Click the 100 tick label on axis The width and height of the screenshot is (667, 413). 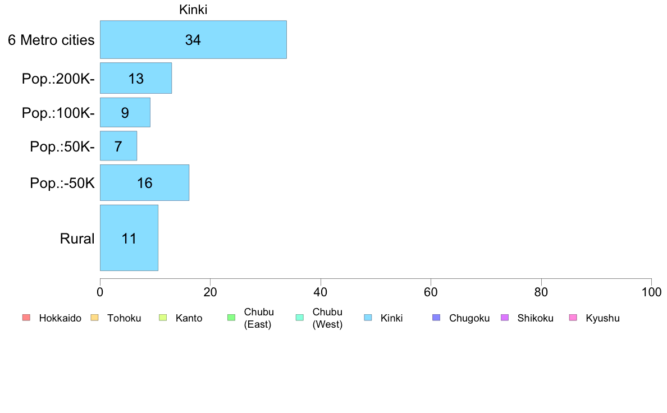651,292
